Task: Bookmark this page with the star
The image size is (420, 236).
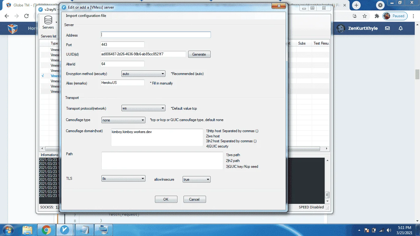Action: coord(365,16)
